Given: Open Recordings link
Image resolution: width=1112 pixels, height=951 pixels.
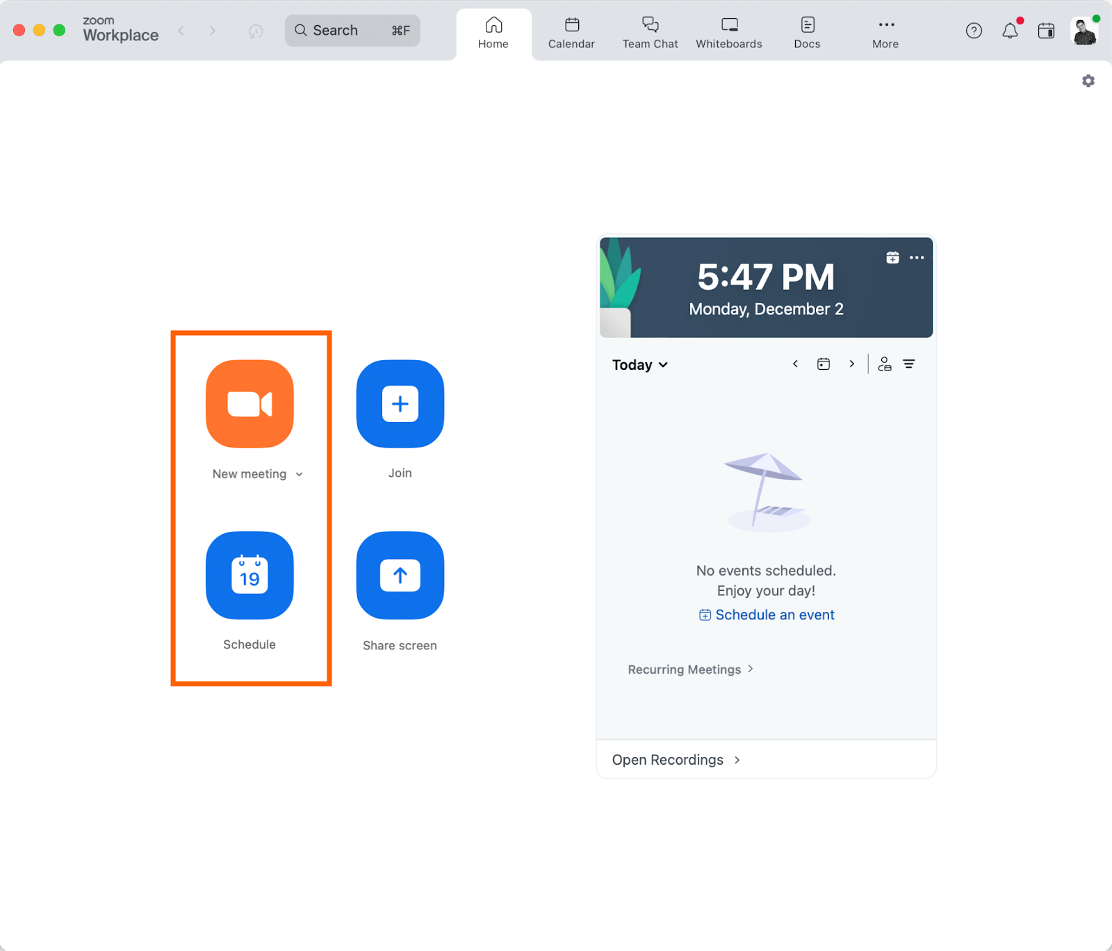Looking at the screenshot, I should click(676, 760).
